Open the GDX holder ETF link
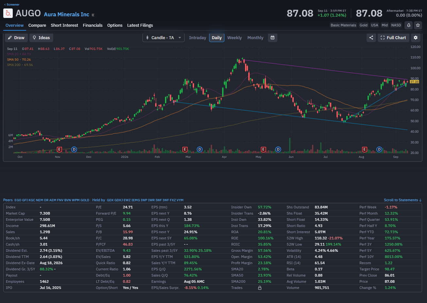427x303 pixels. (x=110, y=200)
